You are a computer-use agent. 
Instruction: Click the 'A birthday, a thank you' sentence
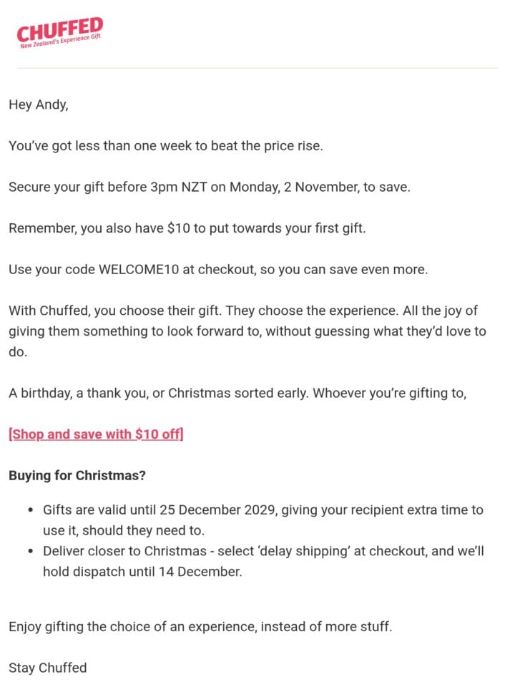point(237,393)
